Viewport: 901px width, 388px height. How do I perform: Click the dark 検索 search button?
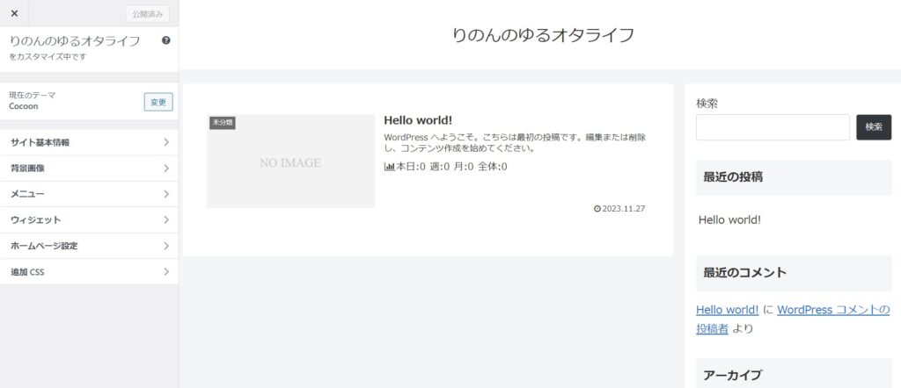[874, 127]
